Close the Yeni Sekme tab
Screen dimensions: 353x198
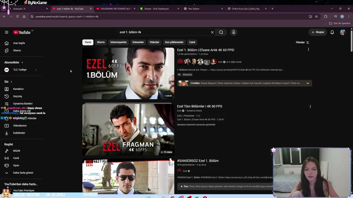pos(222,9)
